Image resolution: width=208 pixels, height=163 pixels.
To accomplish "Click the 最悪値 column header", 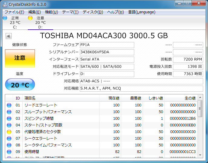I will click(x=132, y=98).
